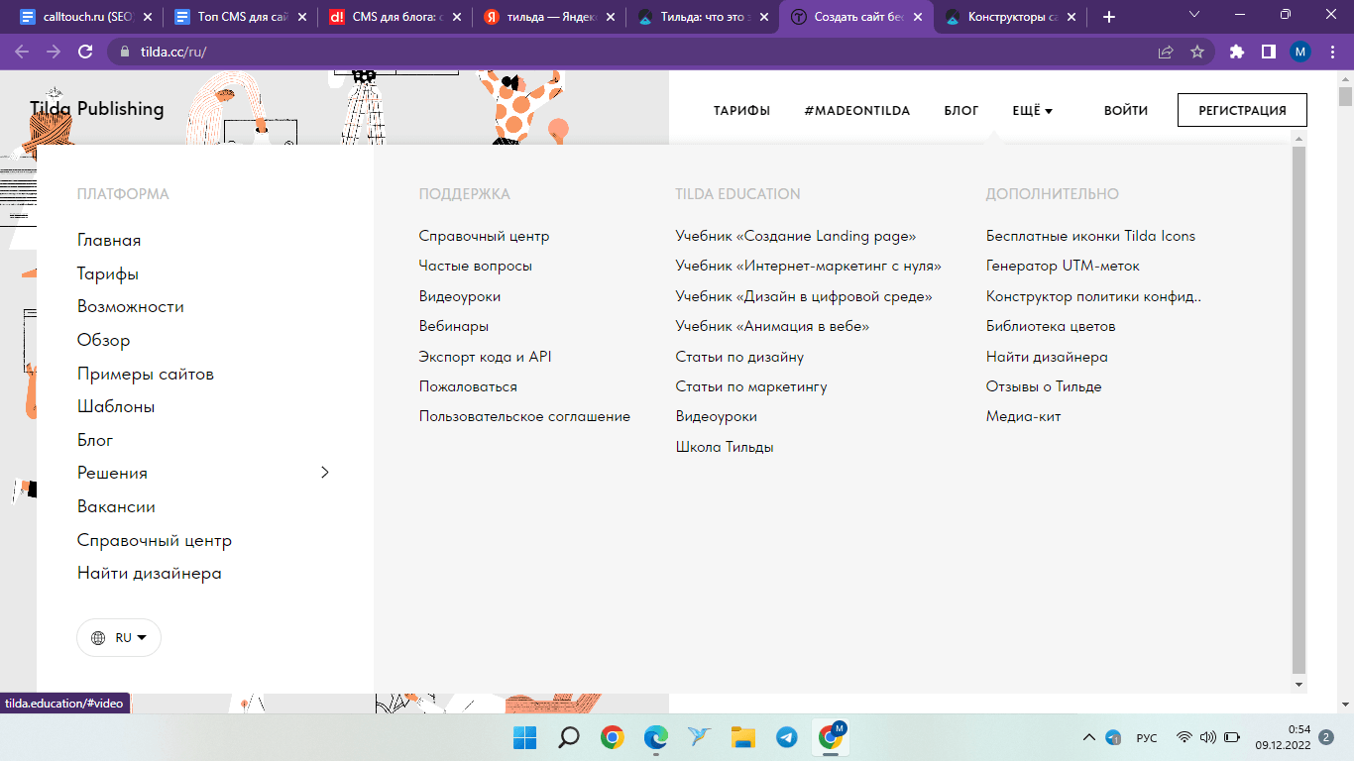
Task: Open Telegram from the taskbar
Action: pyautogui.click(x=787, y=737)
